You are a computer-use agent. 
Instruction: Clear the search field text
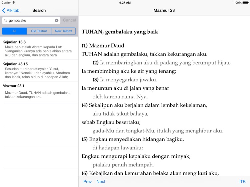(x=57, y=21)
